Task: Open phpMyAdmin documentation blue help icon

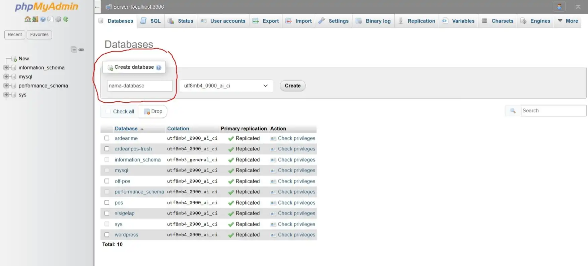Action: 43,19
